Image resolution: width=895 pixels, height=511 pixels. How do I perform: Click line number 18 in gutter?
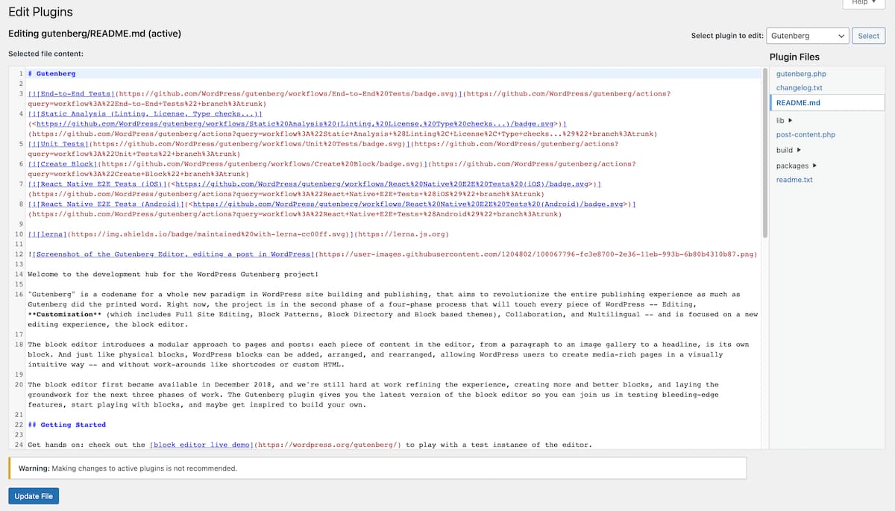click(x=19, y=345)
